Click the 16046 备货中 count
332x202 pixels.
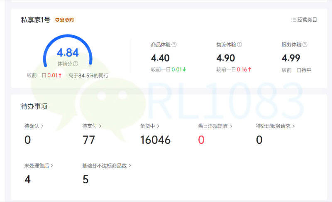155,140
